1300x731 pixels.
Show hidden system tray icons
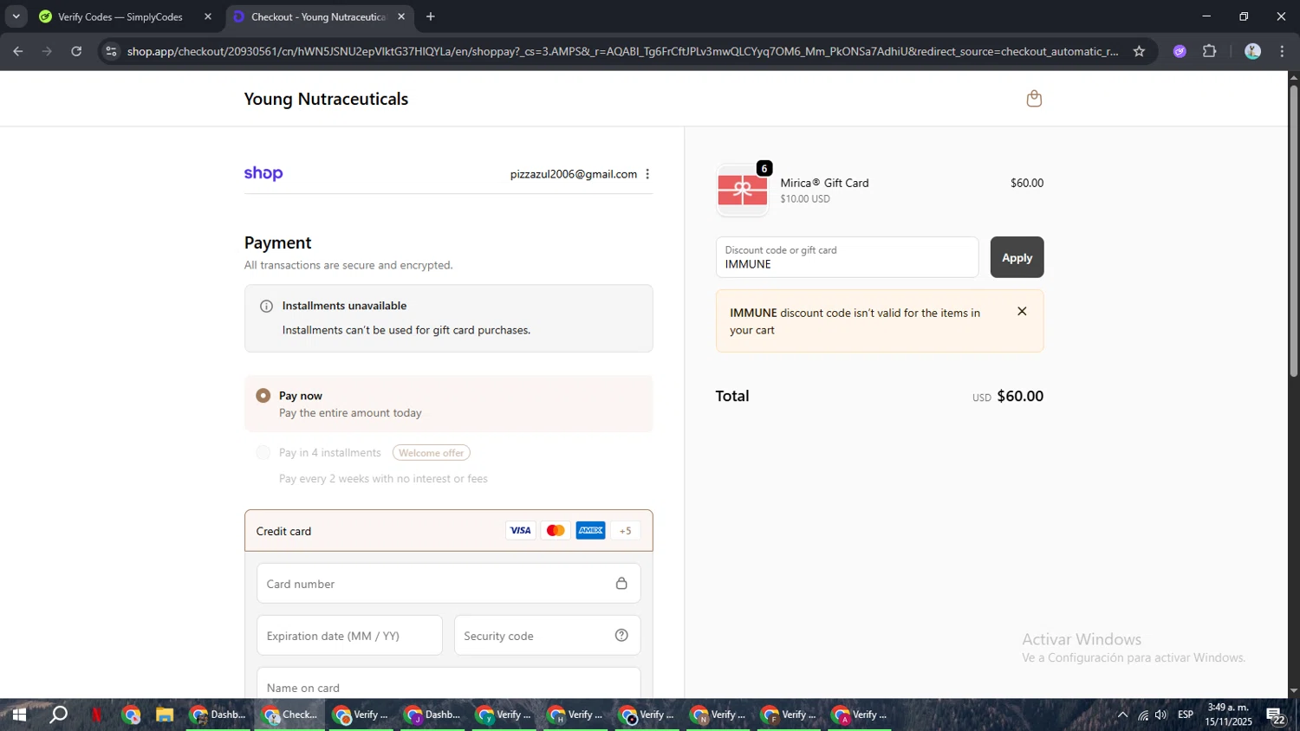(1122, 715)
